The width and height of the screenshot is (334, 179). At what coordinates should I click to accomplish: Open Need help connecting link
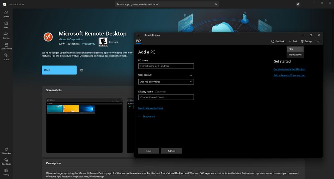tap(151, 108)
